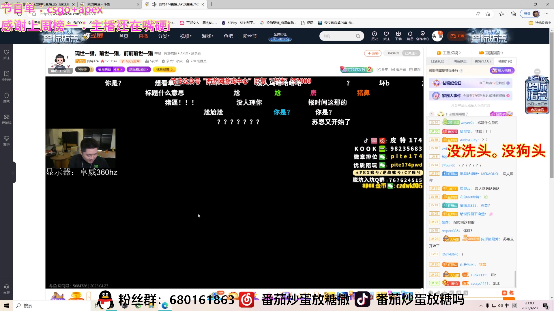554x311 pixels.
Task: Open Windows Start menu
Action: click(6, 306)
